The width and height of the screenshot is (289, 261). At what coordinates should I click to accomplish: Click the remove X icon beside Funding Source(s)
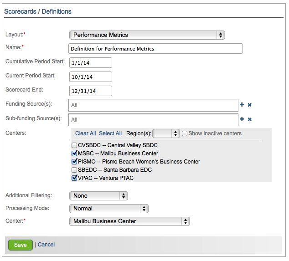[250, 105]
